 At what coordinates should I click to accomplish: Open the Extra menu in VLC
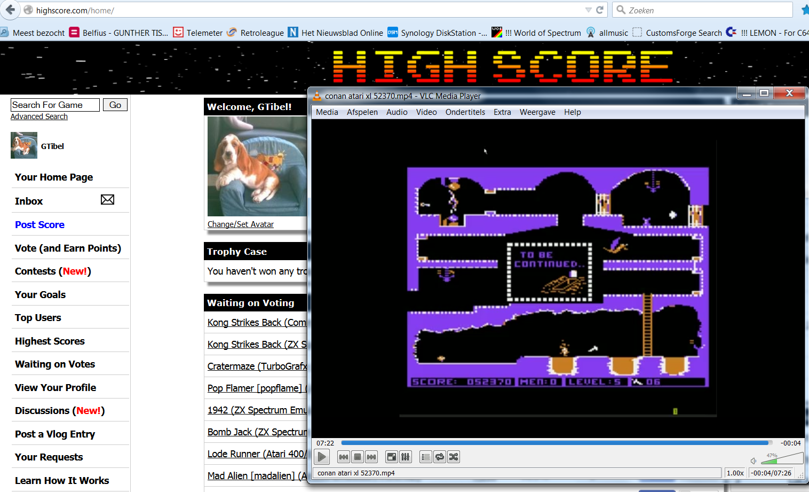[502, 112]
